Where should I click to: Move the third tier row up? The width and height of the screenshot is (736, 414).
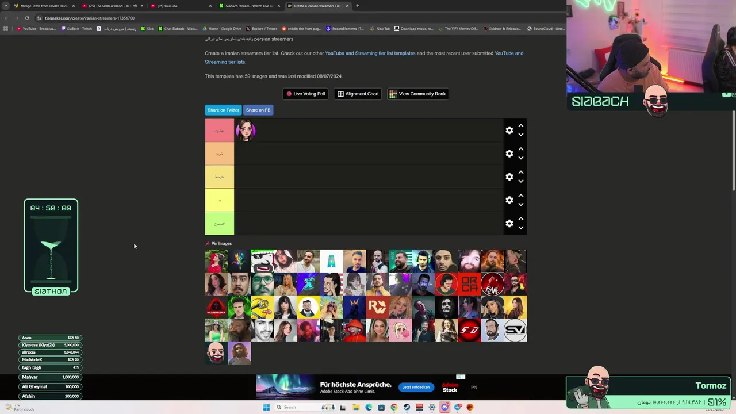coord(520,172)
